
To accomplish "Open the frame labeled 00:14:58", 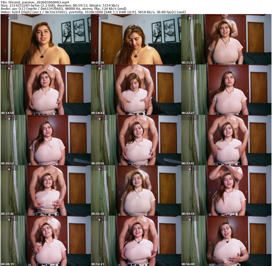I will [x=45, y=90].
